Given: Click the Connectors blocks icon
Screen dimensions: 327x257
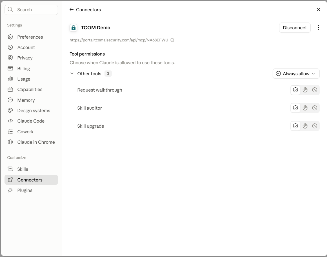Looking at the screenshot, I should tap(10, 180).
